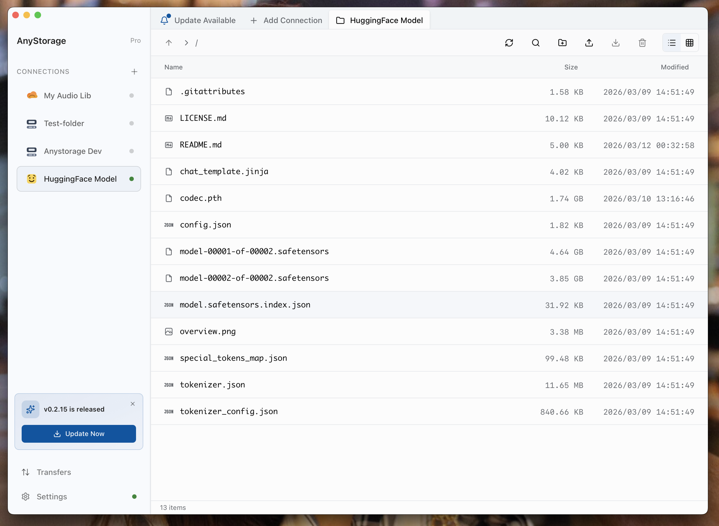This screenshot has height=526, width=719.
Task: Select the README.md file row
Action: click(200, 145)
